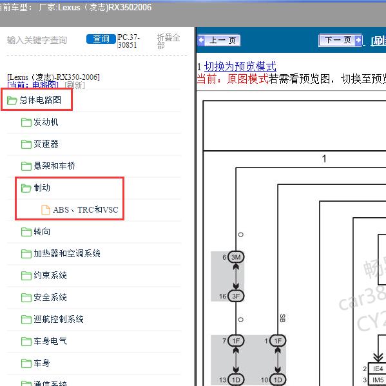
Task: Click the folder icon beside 巡航控制系统
Action: (26, 319)
